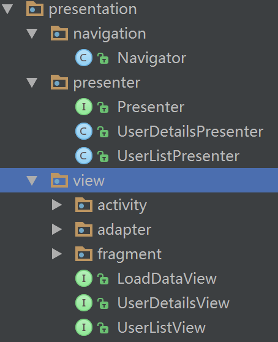Select the UserDetailsView interface

coord(173,303)
